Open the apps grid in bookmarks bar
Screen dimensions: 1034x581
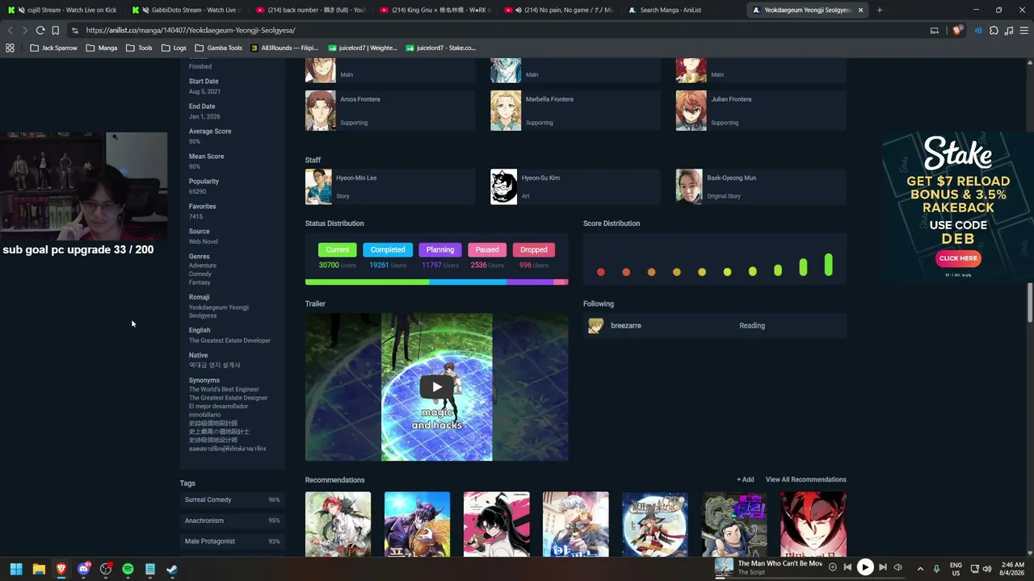pyautogui.click(x=10, y=48)
